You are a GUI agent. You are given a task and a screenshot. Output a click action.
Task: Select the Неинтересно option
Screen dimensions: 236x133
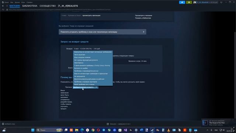point(93,63)
